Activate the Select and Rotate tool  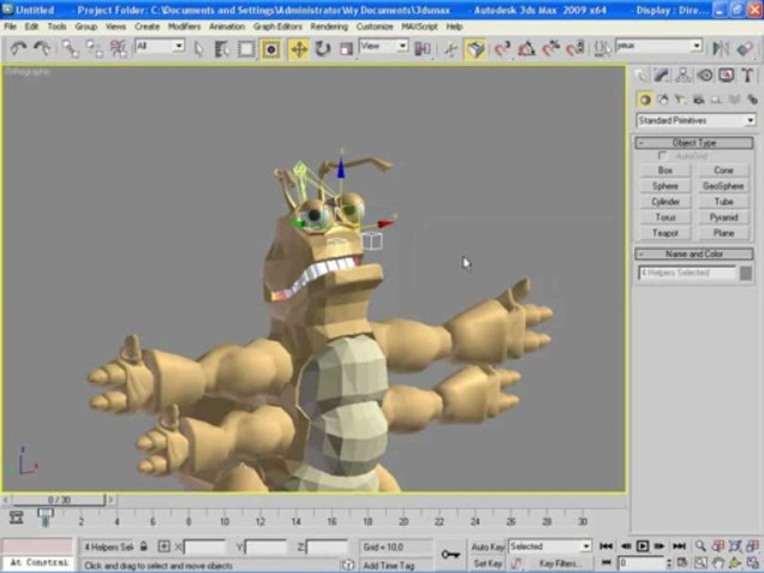click(x=322, y=49)
